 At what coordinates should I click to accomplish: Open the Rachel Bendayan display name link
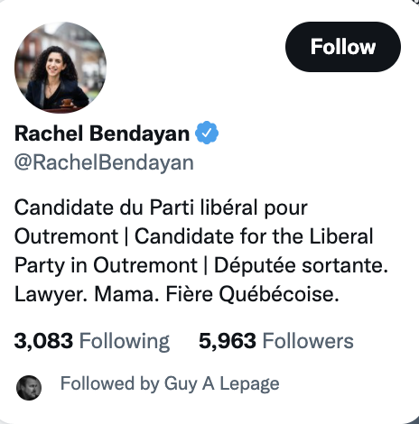102,134
